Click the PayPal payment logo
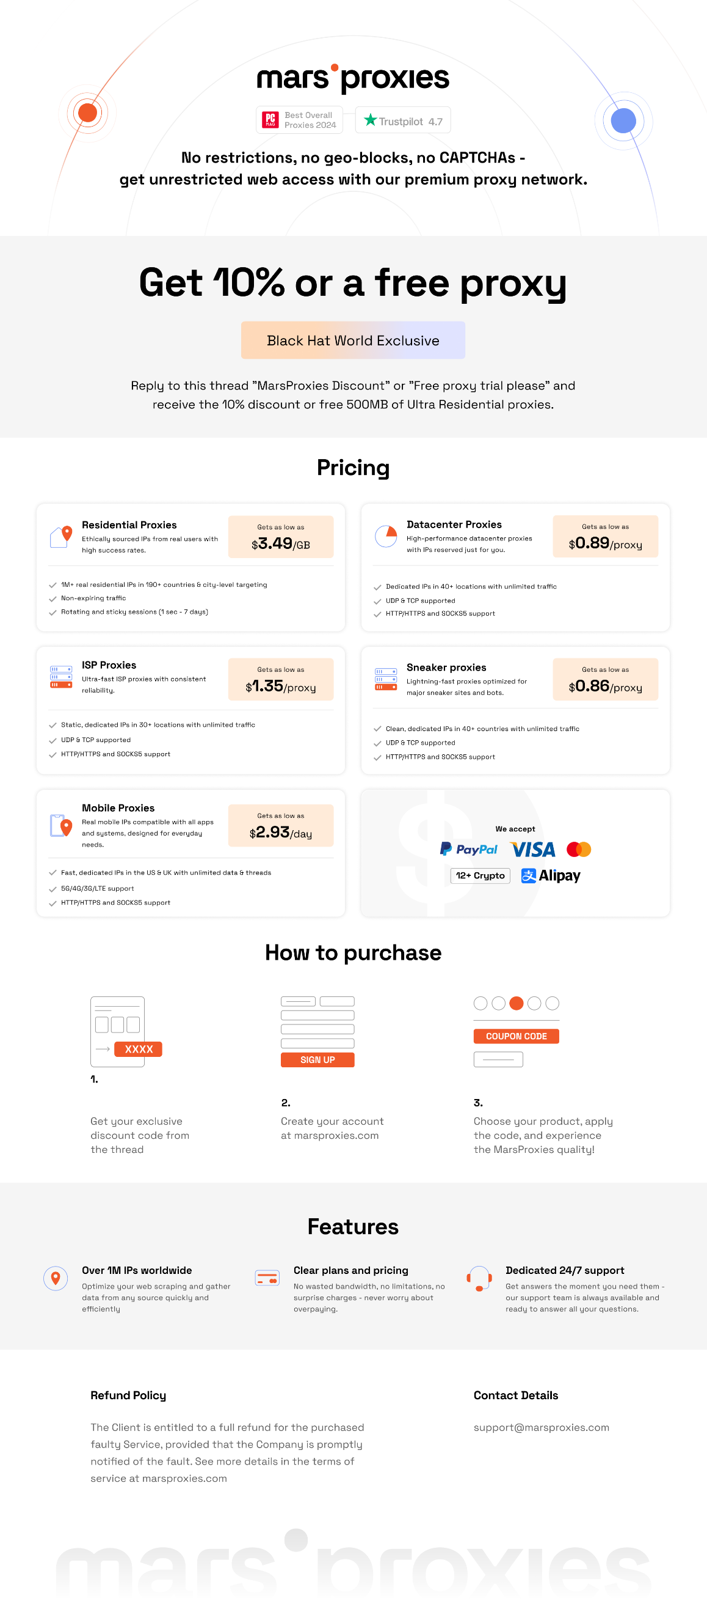The image size is (707, 1604). click(469, 849)
